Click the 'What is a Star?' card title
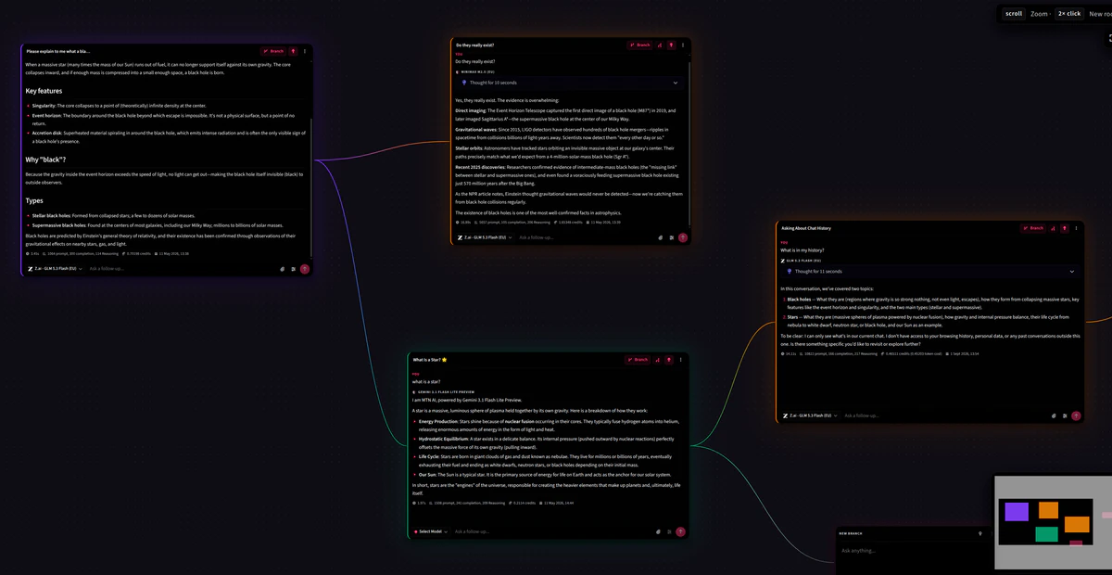 pos(430,359)
